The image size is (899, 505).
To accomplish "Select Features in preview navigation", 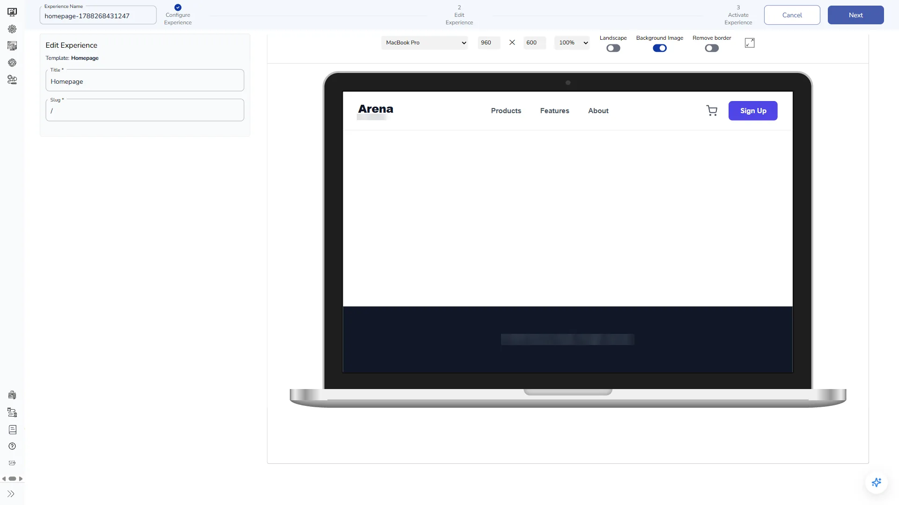I will click(x=555, y=111).
